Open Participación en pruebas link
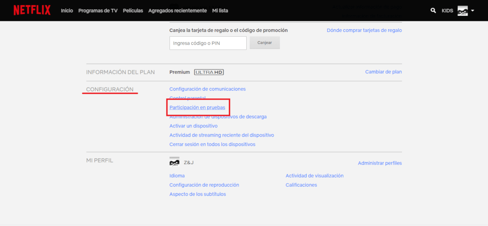Screen dimensions: 488x226 (x=197, y=107)
